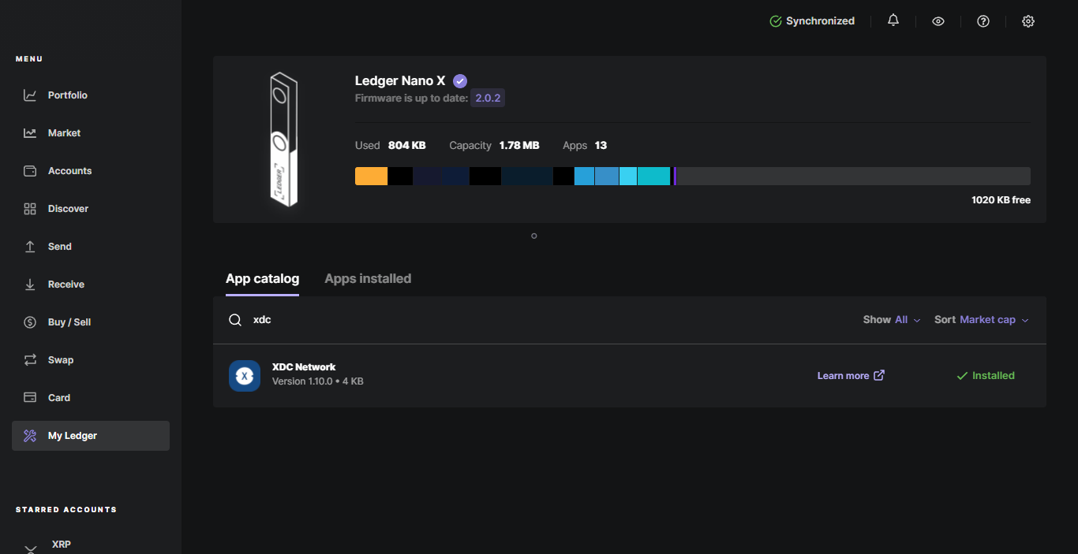The height and width of the screenshot is (554, 1078).
Task: Click the Synchronized status indicator
Action: point(812,21)
